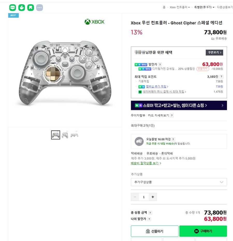The height and width of the screenshot is (241, 233).
Task: Click the LINE share icon at top left
Action: [x=12, y=8]
